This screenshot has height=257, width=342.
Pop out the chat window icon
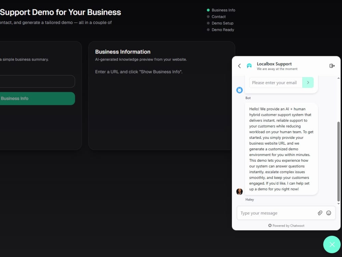332,66
